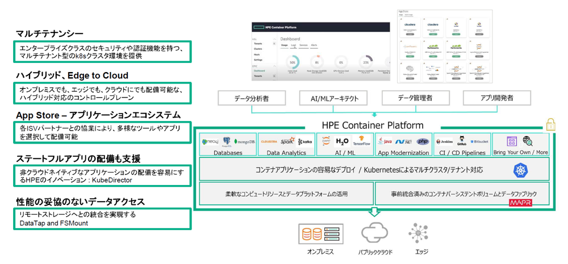Click the globe with magnifier icon

[528, 141]
